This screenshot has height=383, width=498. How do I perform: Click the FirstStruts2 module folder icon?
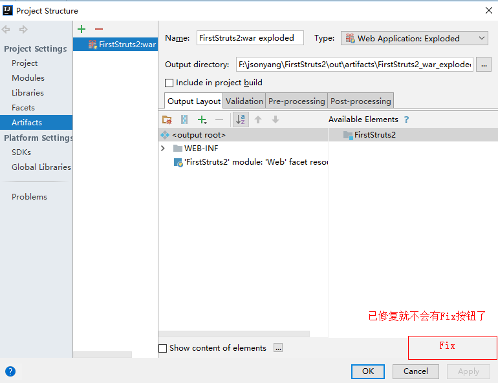coord(348,135)
